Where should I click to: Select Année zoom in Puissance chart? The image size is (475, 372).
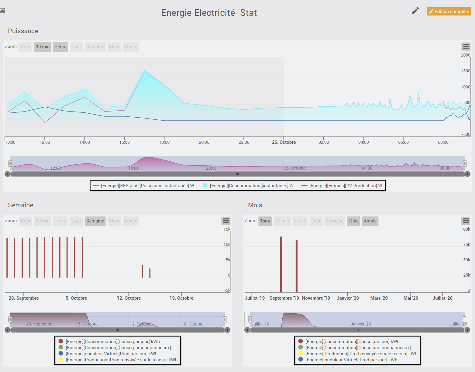(x=131, y=47)
